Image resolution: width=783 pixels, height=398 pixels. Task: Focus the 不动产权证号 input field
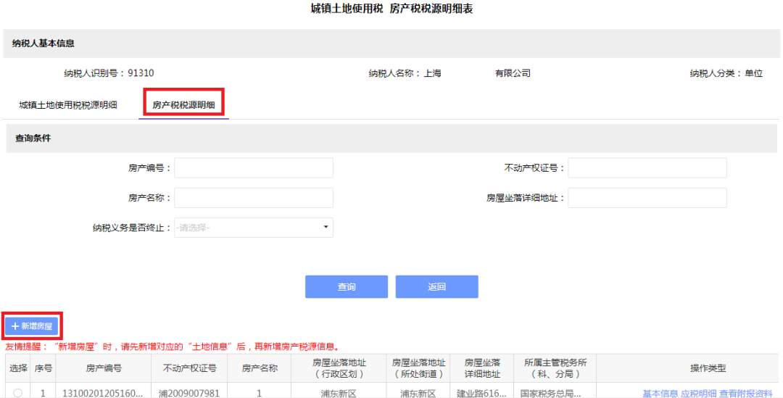coord(647,167)
